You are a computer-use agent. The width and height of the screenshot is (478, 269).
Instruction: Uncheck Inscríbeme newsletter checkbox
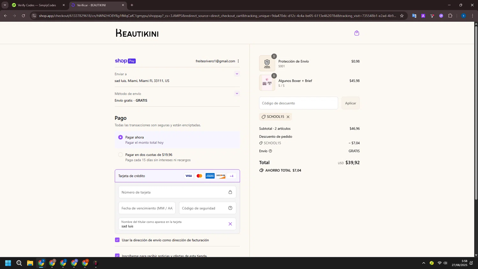point(117,256)
